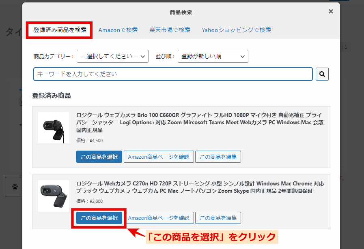Open Amazon page for C270n webcam
Viewport: 364px width, 249px height.
tap(159, 218)
